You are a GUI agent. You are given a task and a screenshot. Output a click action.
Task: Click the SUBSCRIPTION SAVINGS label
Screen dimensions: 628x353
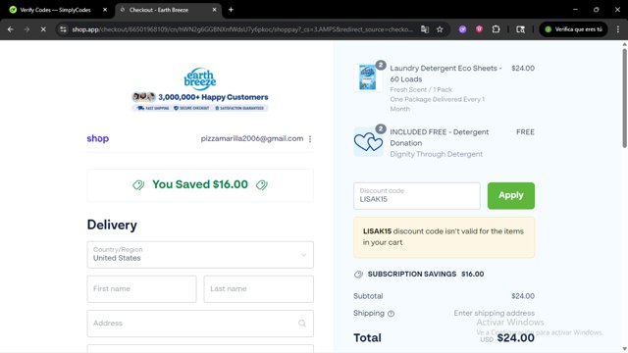pyautogui.click(x=412, y=275)
